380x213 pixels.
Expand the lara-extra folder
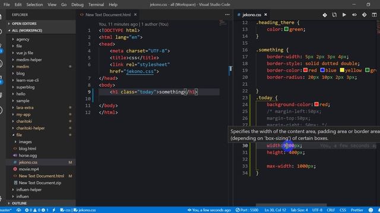point(25,108)
